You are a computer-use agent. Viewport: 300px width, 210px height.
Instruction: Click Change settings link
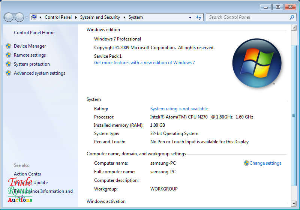pos(265,163)
